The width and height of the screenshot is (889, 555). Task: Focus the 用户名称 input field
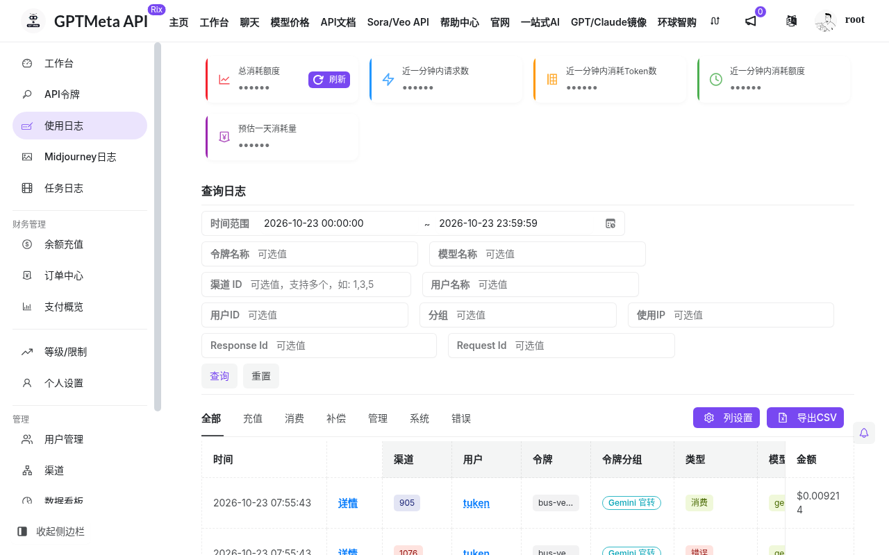(531, 284)
